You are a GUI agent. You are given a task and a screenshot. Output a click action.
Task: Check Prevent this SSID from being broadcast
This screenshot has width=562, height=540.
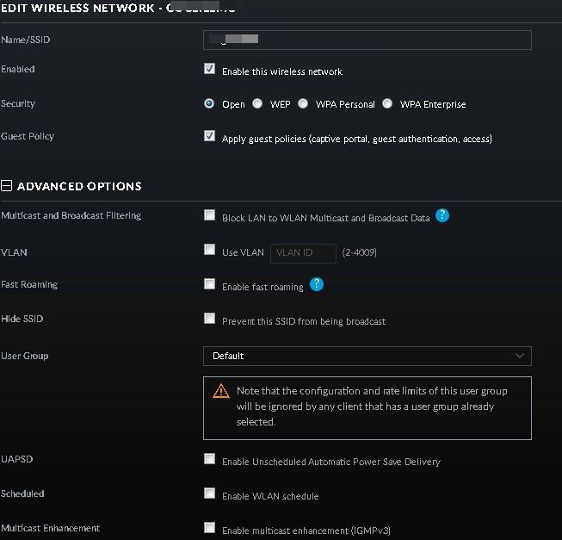click(x=209, y=319)
